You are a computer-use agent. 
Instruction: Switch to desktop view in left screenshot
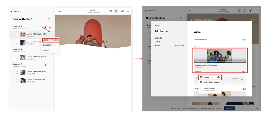[110, 11]
